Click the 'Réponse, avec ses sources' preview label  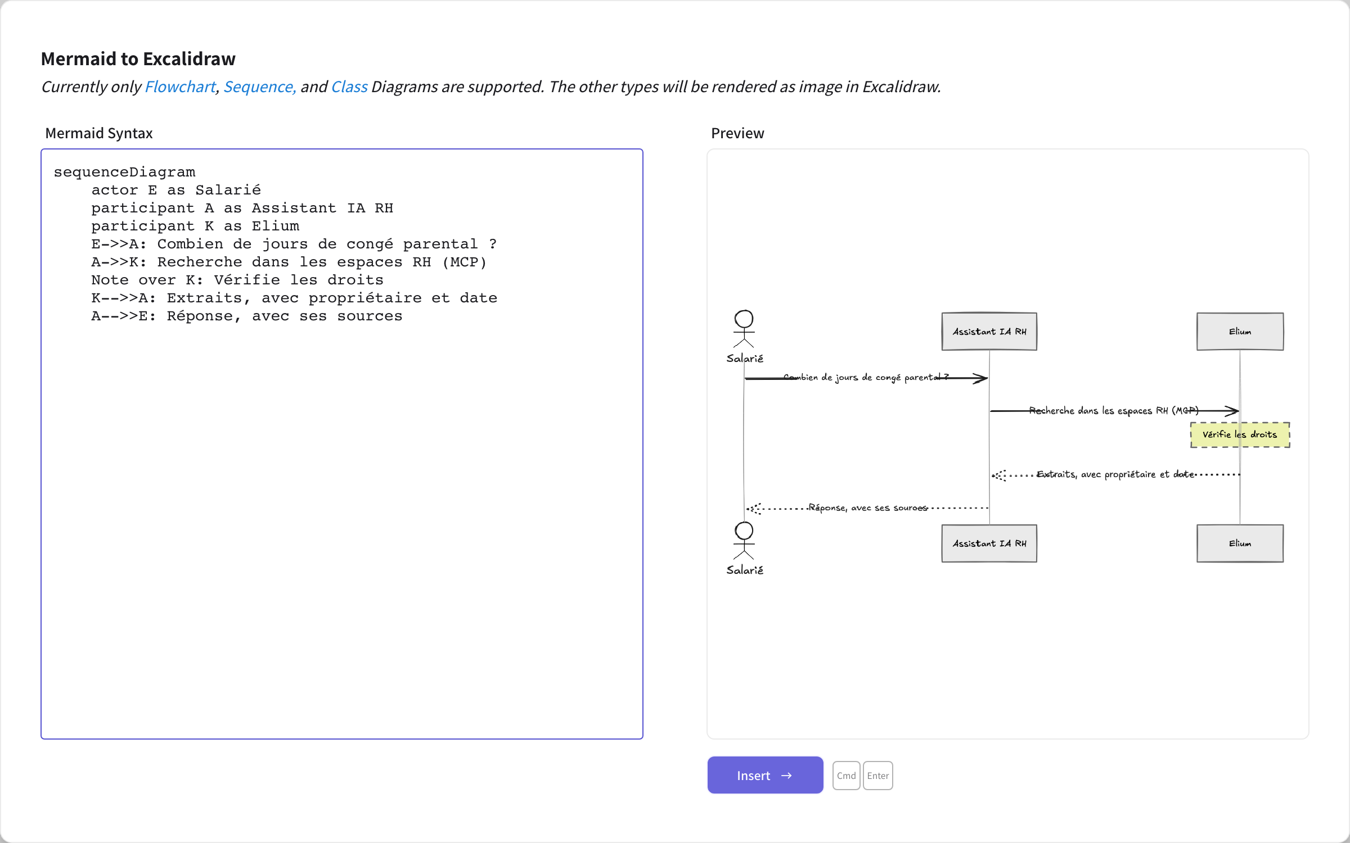(x=867, y=508)
